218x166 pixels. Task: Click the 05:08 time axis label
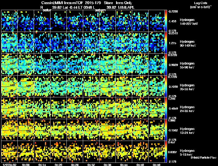point(26,165)
